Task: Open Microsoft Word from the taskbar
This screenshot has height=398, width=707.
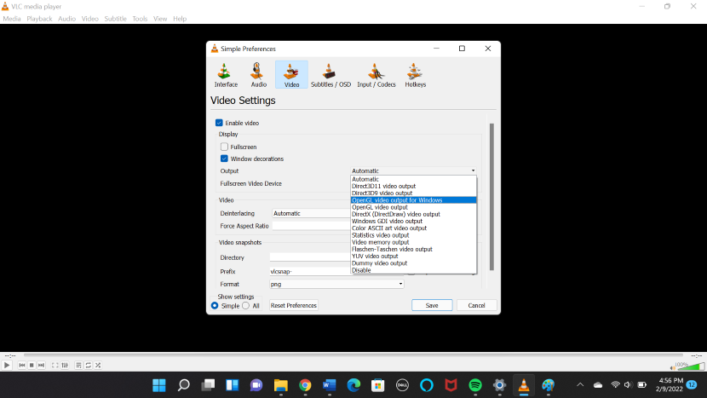Action: point(329,385)
